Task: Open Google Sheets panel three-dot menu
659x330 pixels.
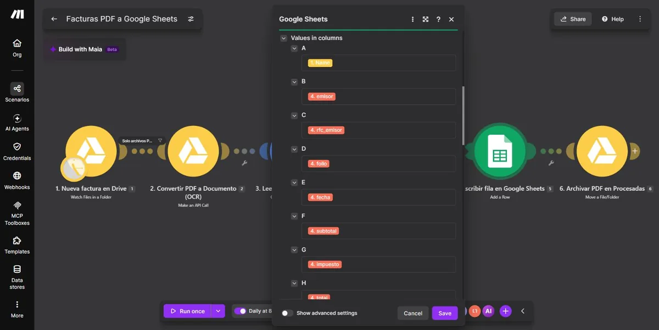Action: pos(412,19)
